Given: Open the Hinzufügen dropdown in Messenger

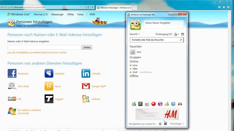Looking at the screenshot, I should coord(177,124).
